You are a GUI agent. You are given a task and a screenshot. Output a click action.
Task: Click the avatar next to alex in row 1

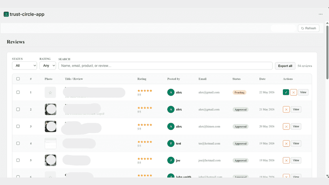click(x=171, y=92)
